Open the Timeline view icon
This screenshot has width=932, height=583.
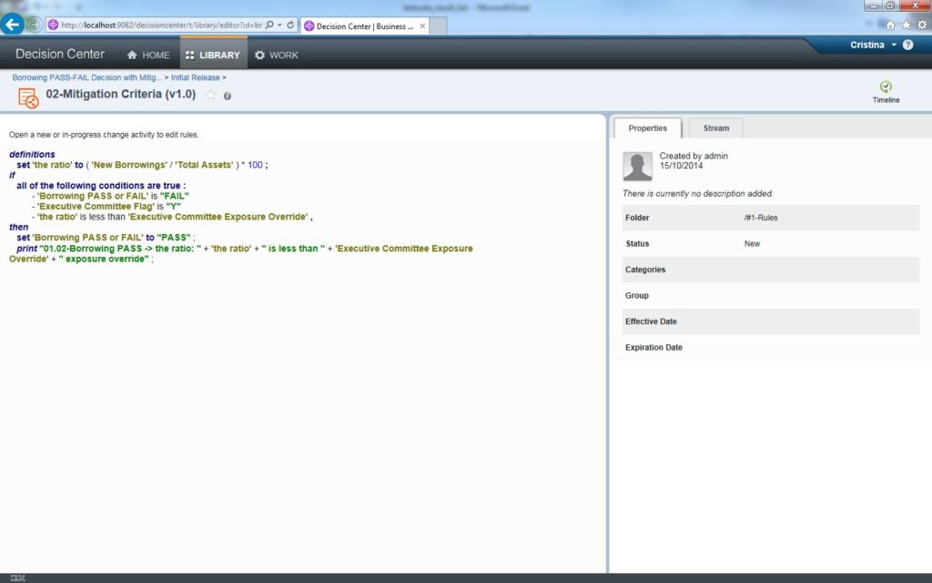[886, 88]
